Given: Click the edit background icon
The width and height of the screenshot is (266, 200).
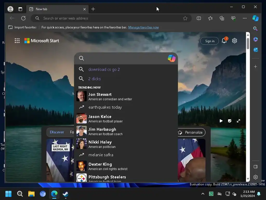Looking at the screenshot, I should click(230, 121).
